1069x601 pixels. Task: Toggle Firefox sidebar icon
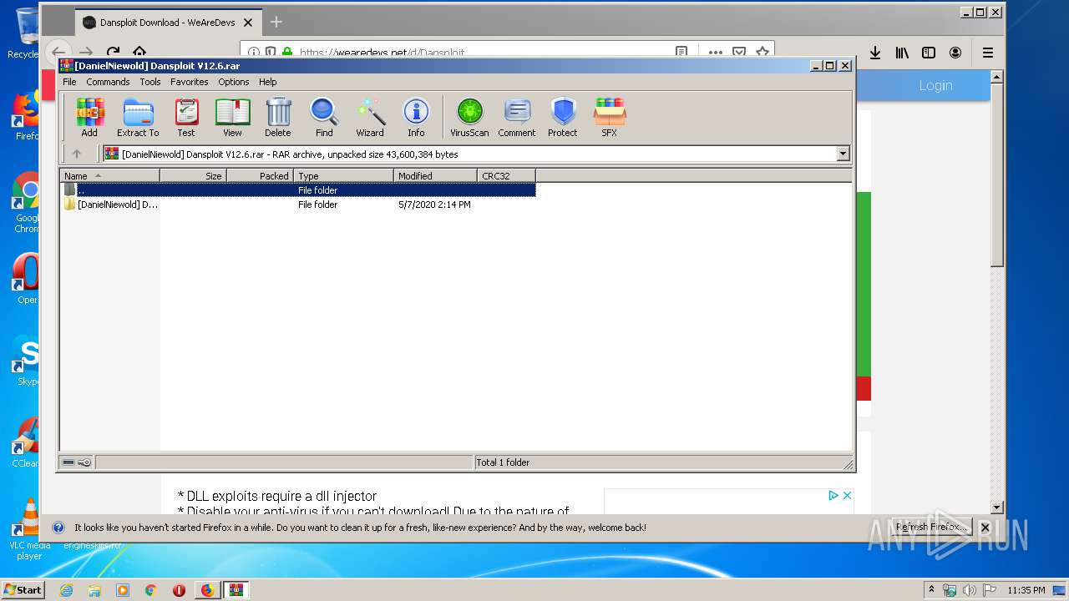pos(929,53)
